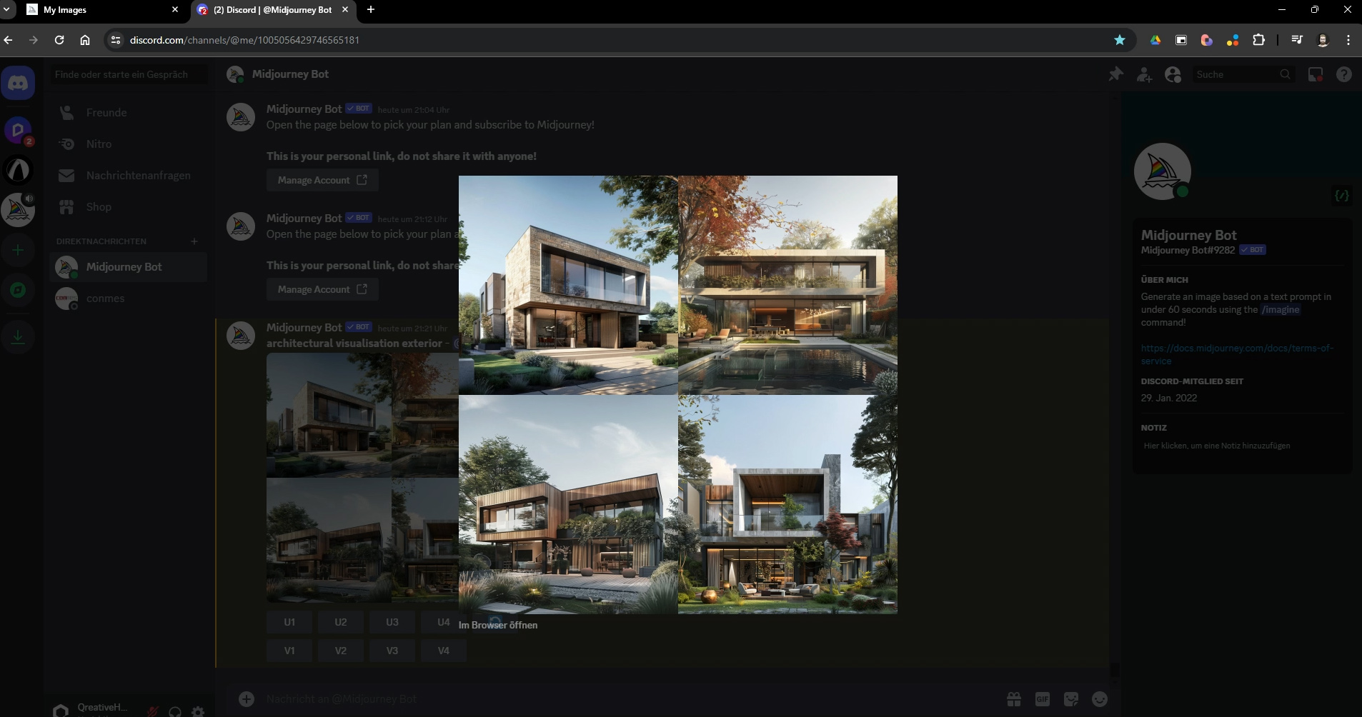Toggle the user profile panel icon
This screenshot has width=1362, height=717.
1173,74
